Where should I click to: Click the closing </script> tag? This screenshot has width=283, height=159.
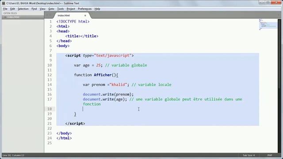click(x=75, y=124)
